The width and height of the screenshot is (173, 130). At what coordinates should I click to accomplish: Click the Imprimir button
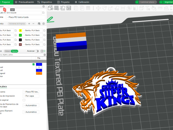tap(168, 2)
